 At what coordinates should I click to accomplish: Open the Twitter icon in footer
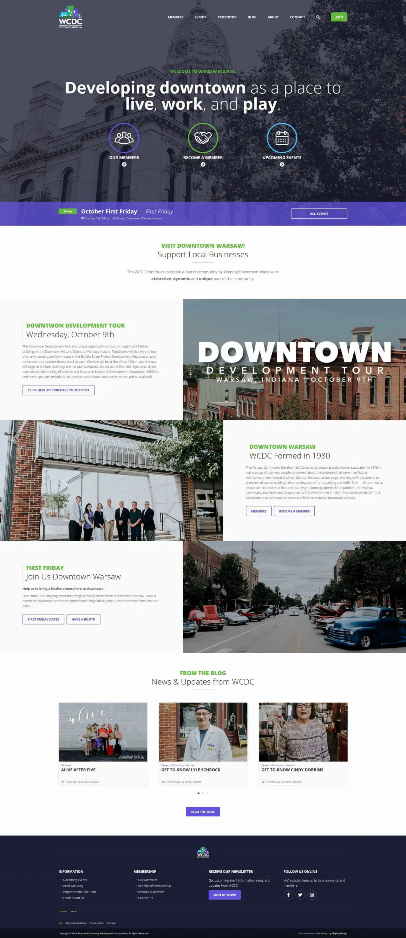[300, 895]
